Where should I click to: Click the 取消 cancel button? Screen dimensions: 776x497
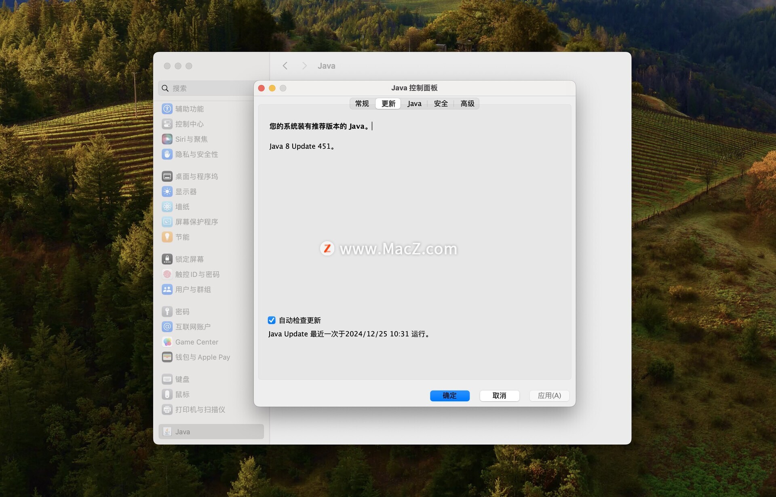[500, 396]
